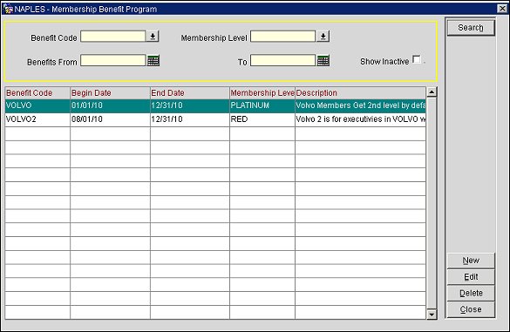Expand the Membership Level dropdown list

click(x=323, y=36)
